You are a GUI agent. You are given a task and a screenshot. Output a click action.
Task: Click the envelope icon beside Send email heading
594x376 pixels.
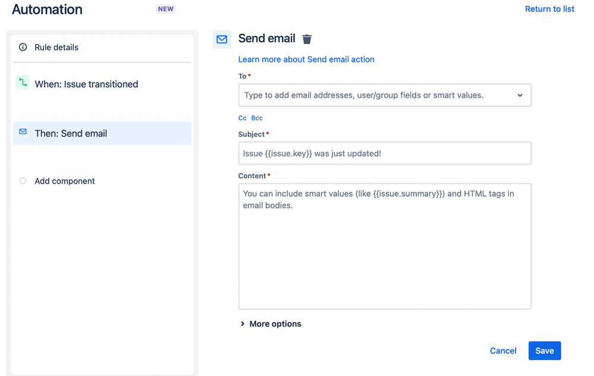[222, 39]
